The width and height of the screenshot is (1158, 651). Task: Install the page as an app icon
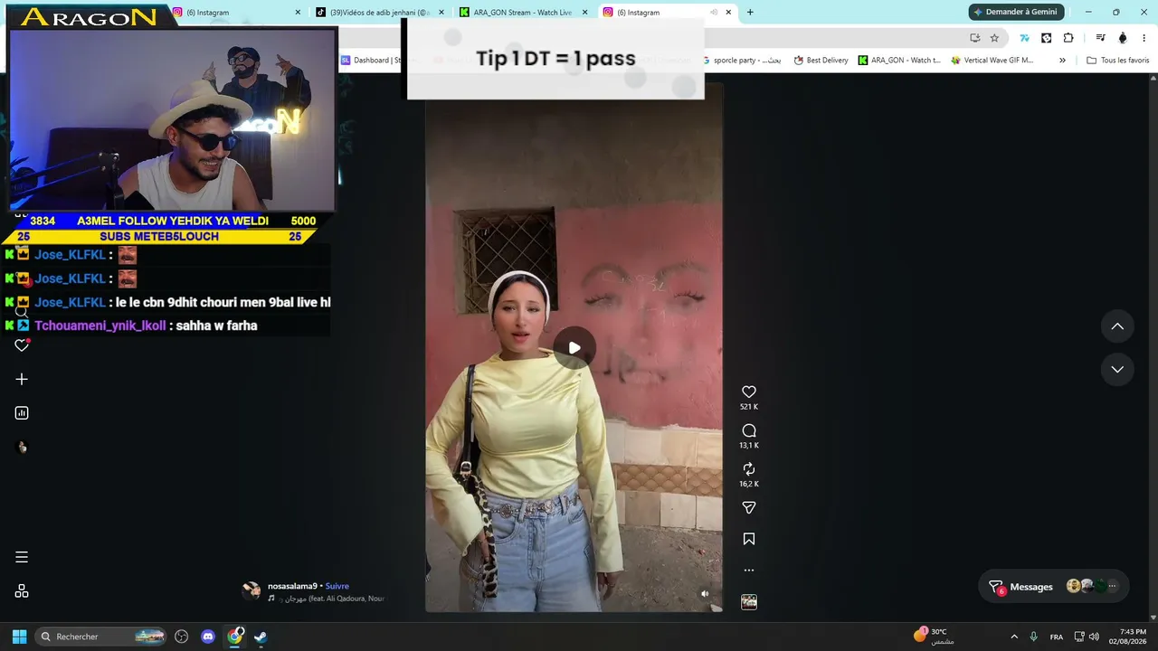point(974,38)
